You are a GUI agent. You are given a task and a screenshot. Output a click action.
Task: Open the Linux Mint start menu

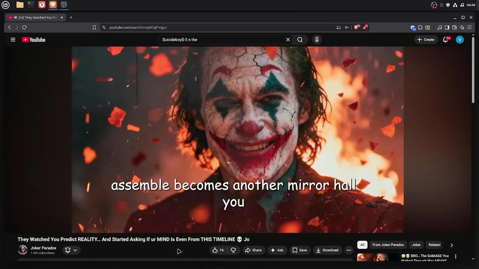[x=5, y=5]
